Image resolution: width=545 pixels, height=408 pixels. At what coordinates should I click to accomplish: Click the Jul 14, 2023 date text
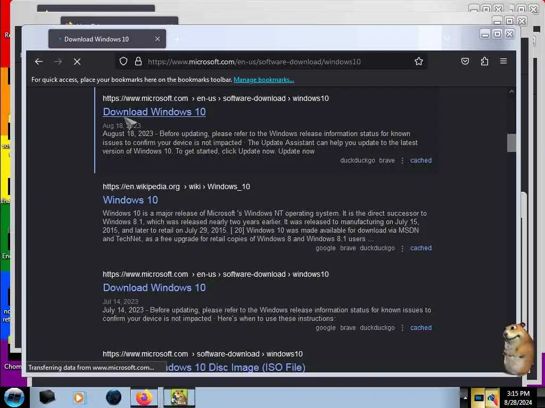pos(120,302)
